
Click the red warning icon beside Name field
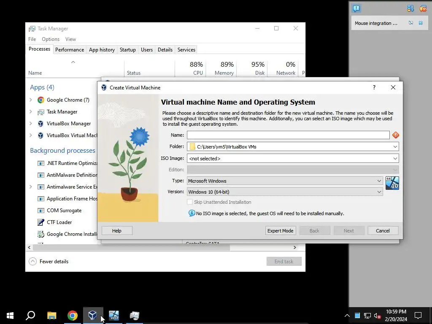[396, 135]
